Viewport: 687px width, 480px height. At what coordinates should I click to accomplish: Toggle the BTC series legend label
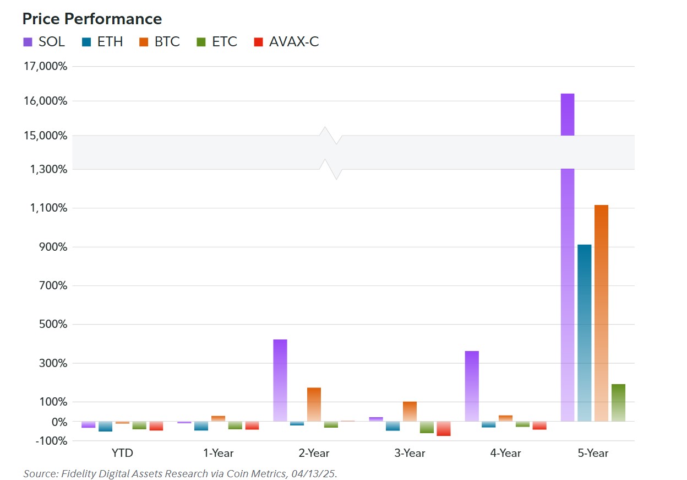coord(167,42)
